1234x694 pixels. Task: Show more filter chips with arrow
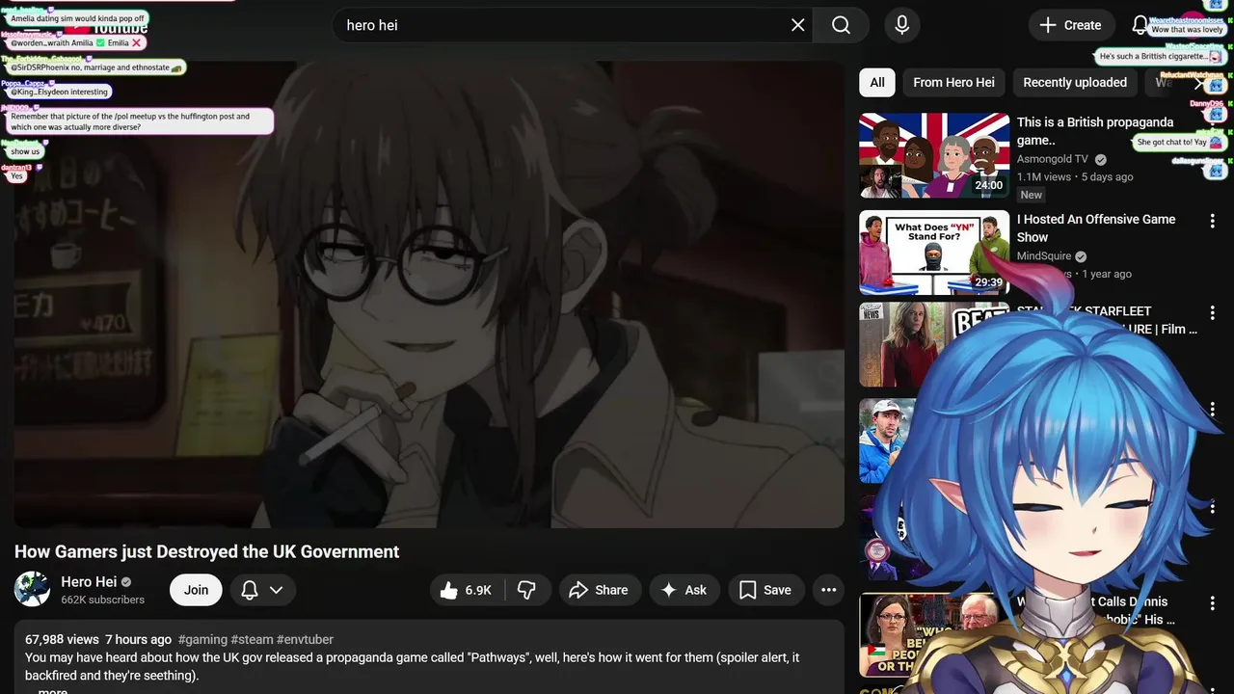click(1198, 83)
